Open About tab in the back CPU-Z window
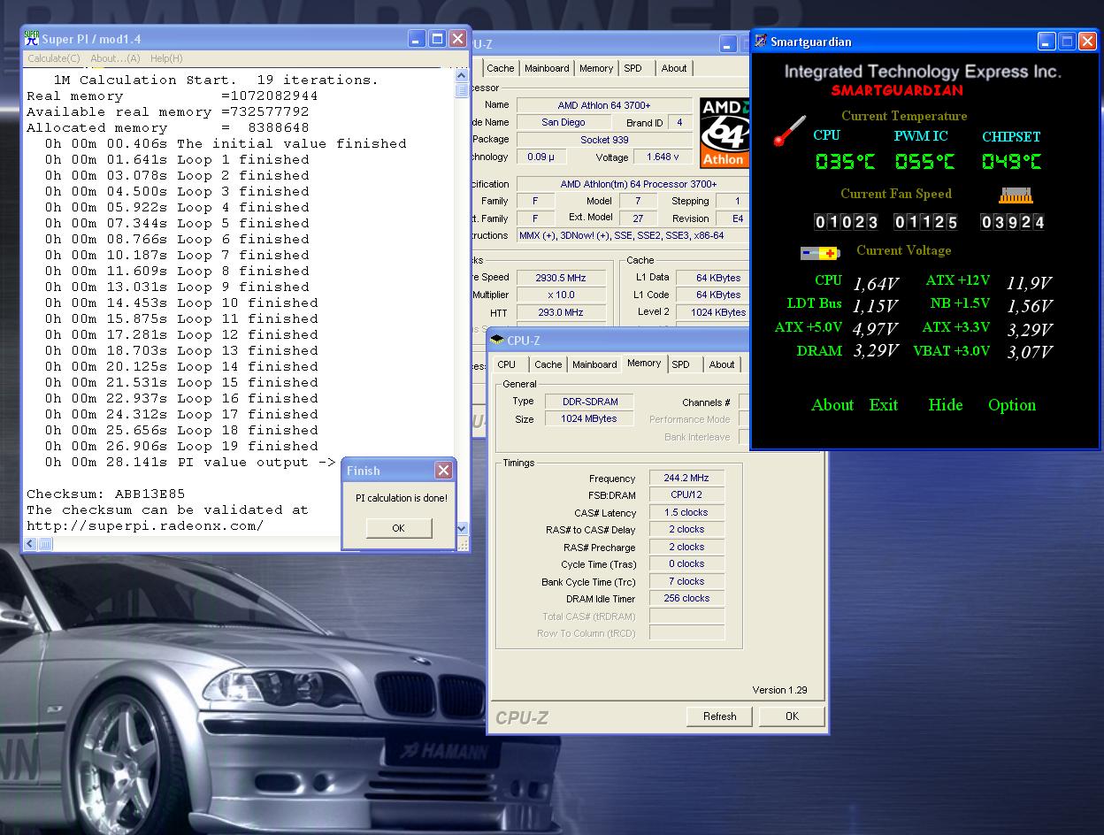Screen dimensions: 1104x835 (x=674, y=68)
